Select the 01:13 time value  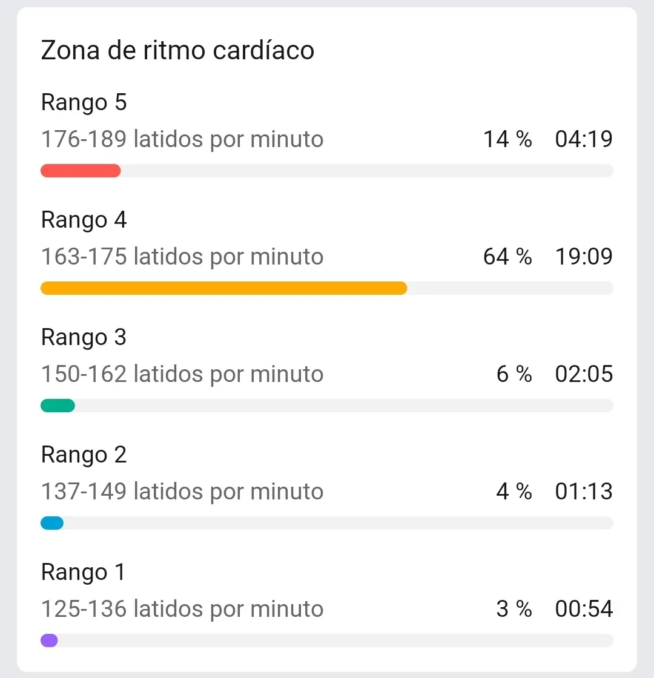[584, 492]
